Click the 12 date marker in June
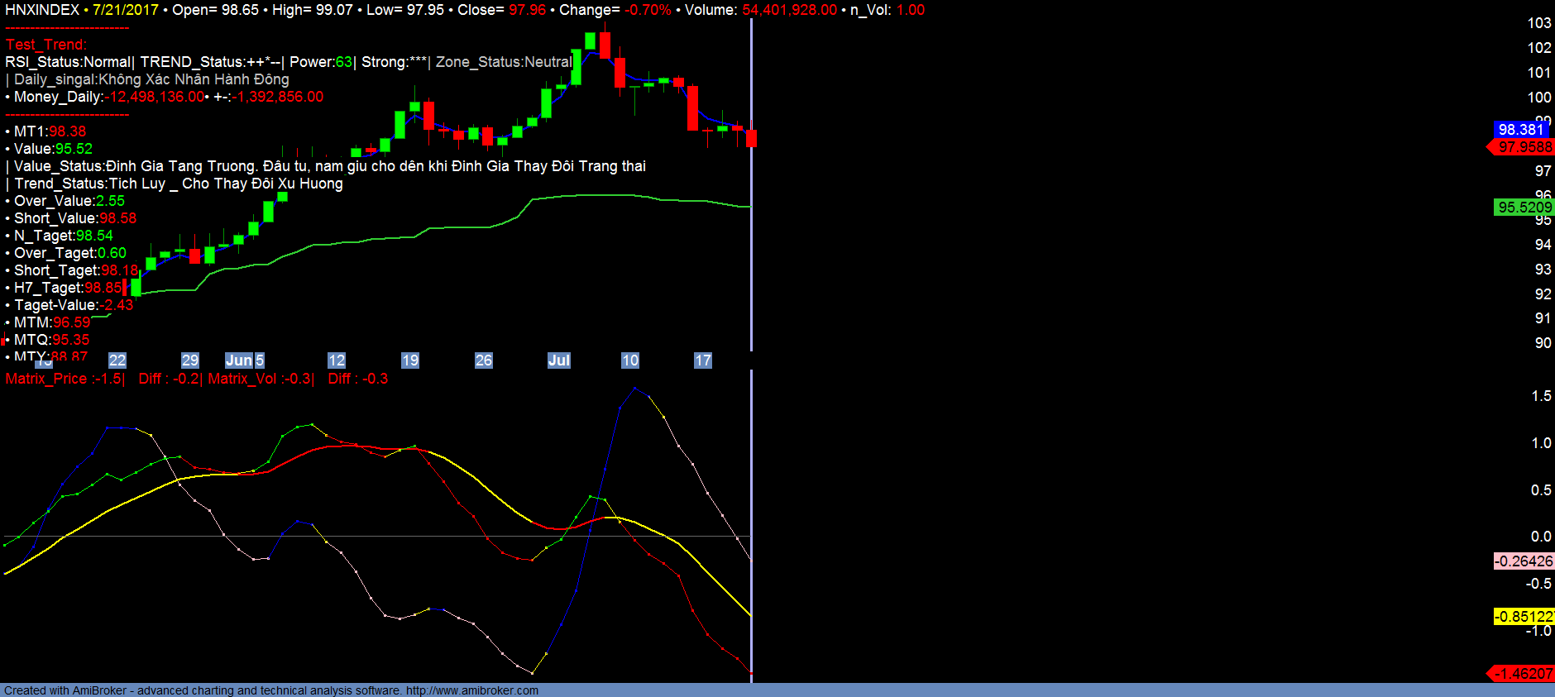 coord(337,360)
